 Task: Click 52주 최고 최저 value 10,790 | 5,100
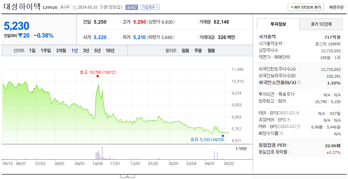pyautogui.click(x=328, y=102)
